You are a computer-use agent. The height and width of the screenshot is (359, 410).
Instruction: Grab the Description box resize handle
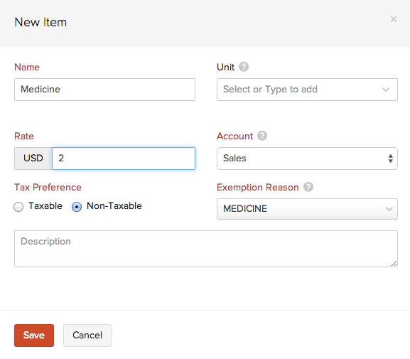tap(394, 264)
